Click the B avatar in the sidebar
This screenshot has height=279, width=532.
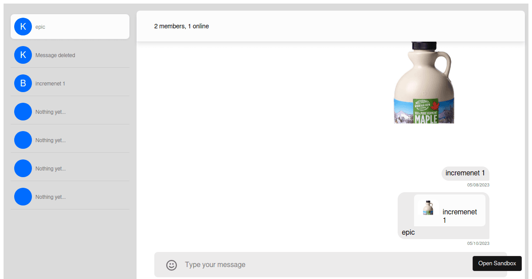[23, 83]
